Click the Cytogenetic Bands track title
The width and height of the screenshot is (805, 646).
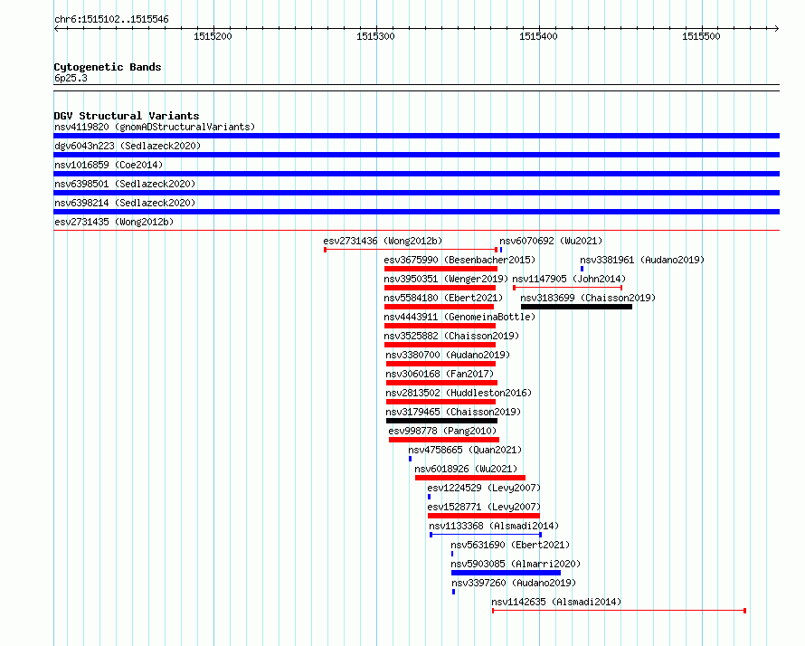pos(108,67)
